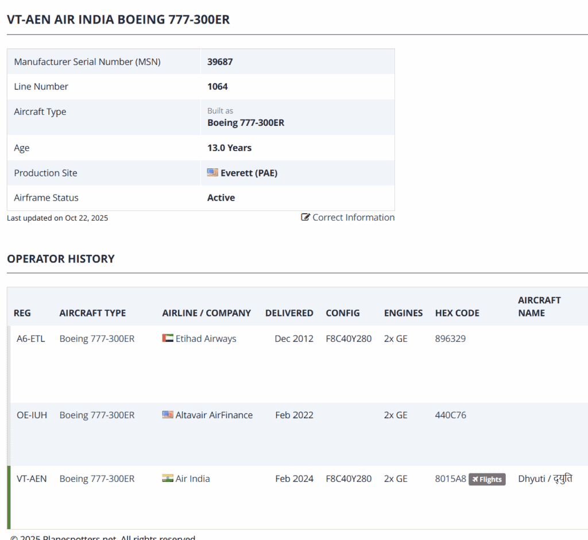Image resolution: width=588 pixels, height=540 pixels.
Task: Open the Air India operator link
Action: (192, 479)
